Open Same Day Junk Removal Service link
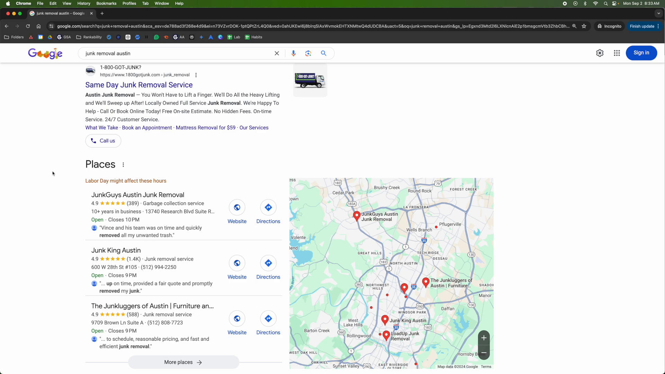665x374 pixels. [x=139, y=85]
